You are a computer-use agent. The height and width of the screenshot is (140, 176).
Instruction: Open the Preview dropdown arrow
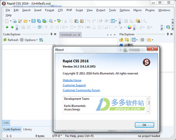pos(55,21)
